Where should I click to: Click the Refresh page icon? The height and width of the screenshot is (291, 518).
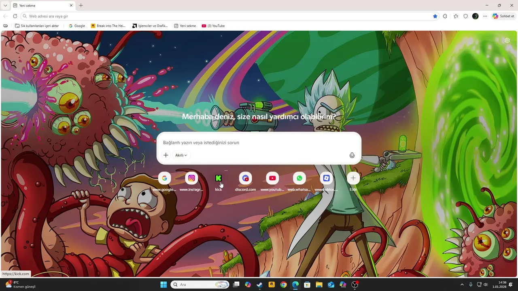15,16
